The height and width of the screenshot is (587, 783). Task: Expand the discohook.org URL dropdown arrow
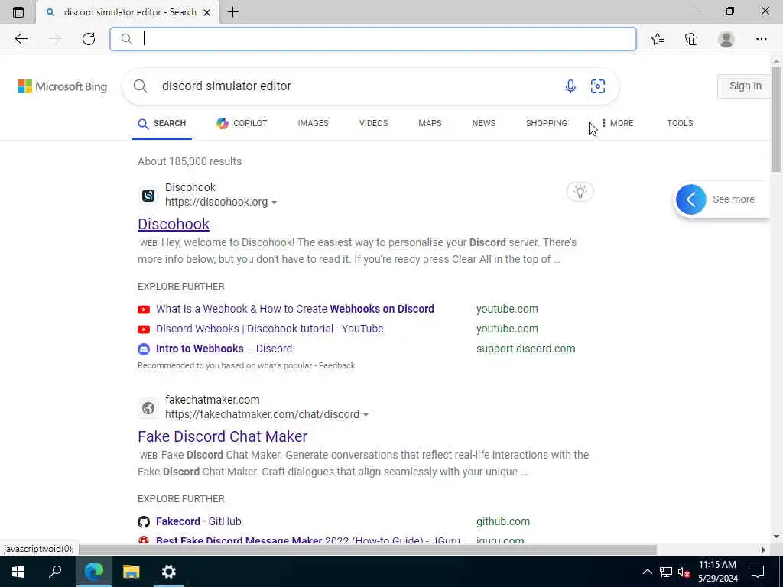click(274, 203)
